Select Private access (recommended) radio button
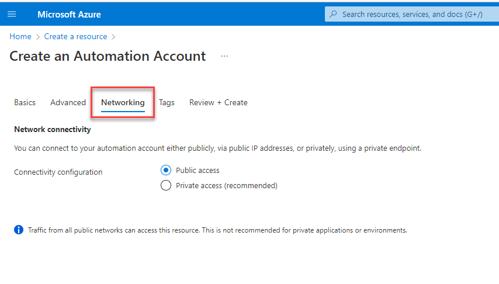 point(166,185)
